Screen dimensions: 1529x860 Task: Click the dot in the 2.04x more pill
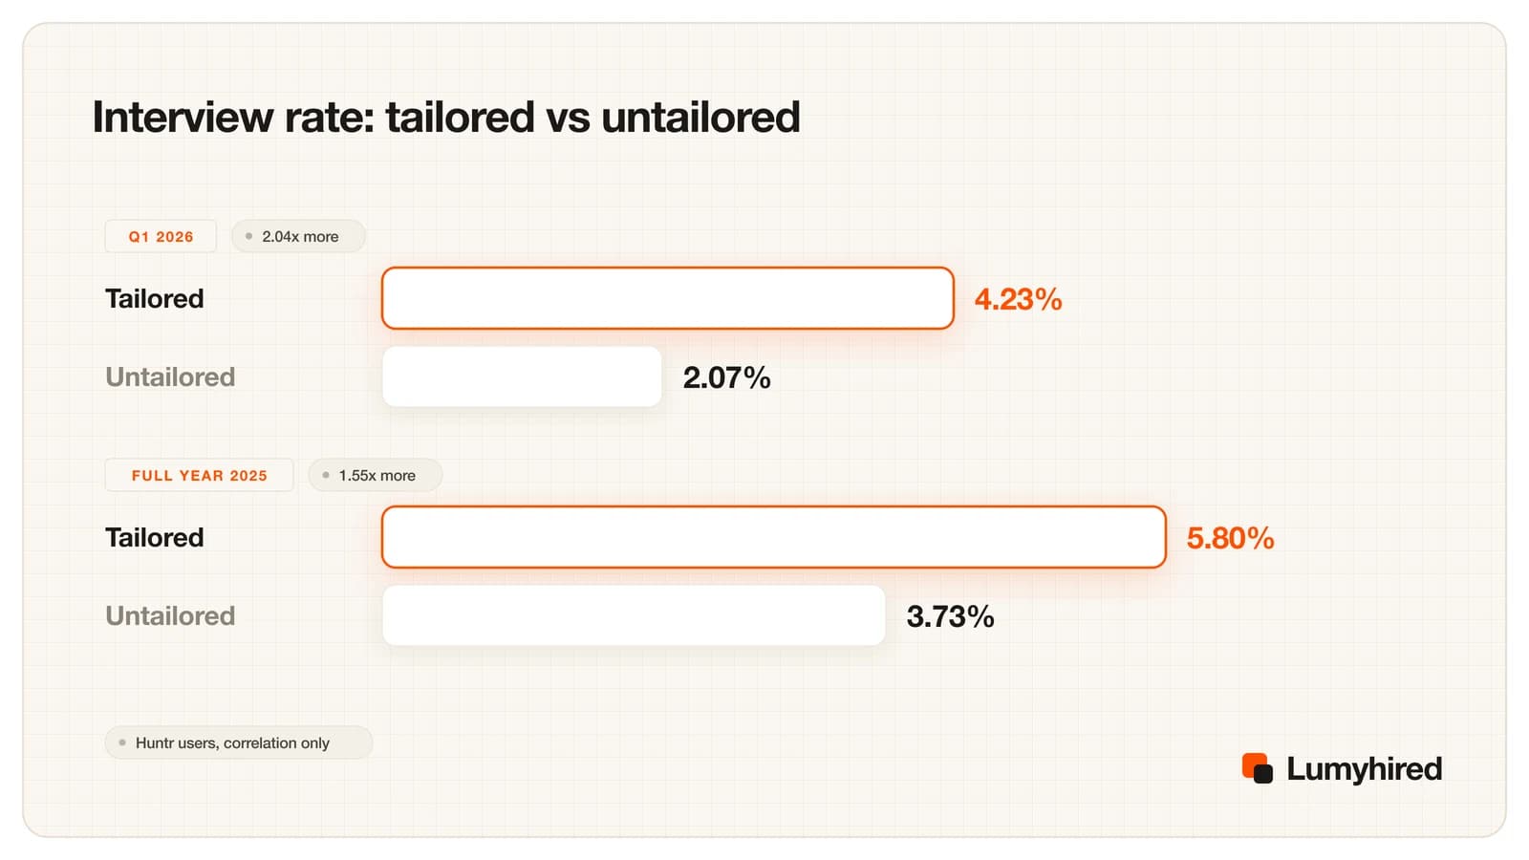(x=249, y=236)
